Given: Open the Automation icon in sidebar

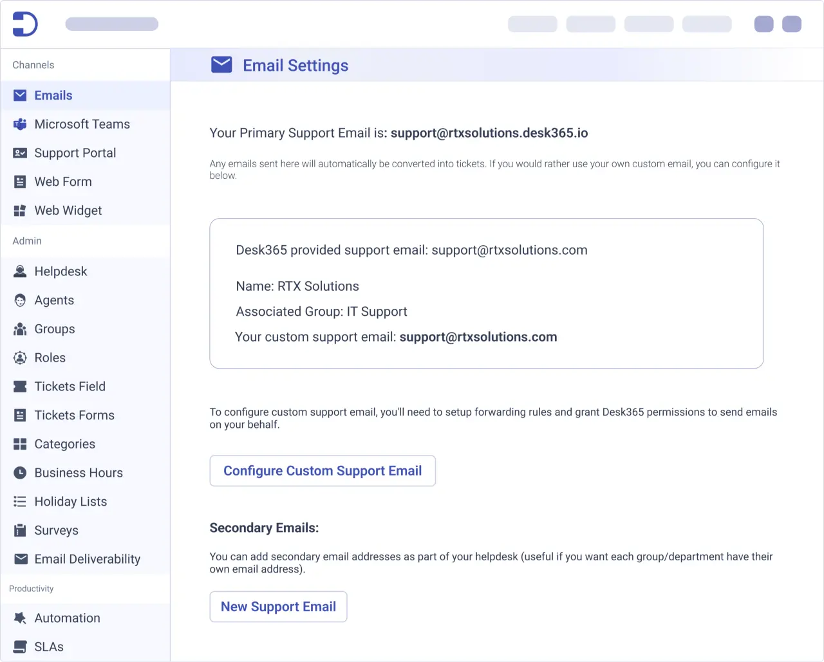Looking at the screenshot, I should pyautogui.click(x=20, y=618).
